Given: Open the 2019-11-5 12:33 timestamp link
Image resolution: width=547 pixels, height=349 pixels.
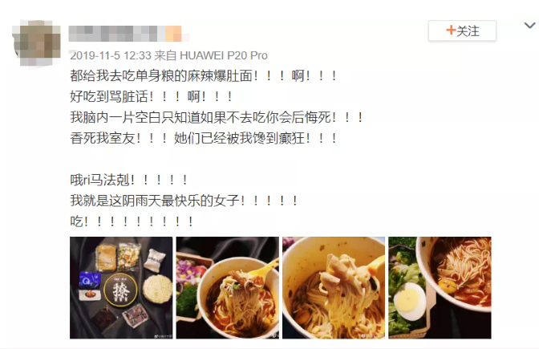Looking at the screenshot, I should (111, 55).
